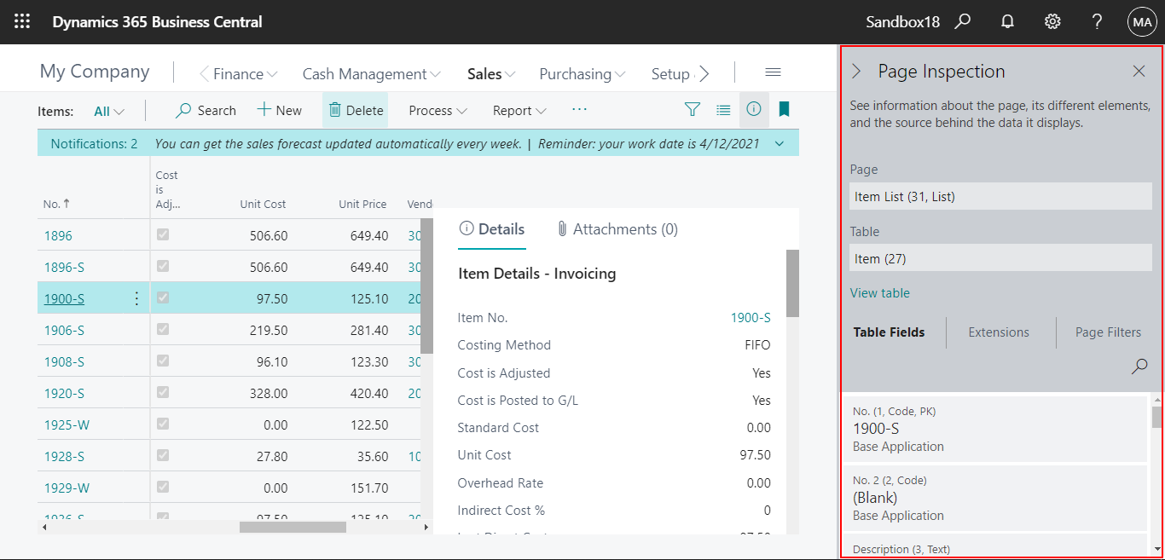The width and height of the screenshot is (1165, 560).
Task: Toggle Cost is Adjusted checkbox for item 1896
Action: [x=162, y=234]
